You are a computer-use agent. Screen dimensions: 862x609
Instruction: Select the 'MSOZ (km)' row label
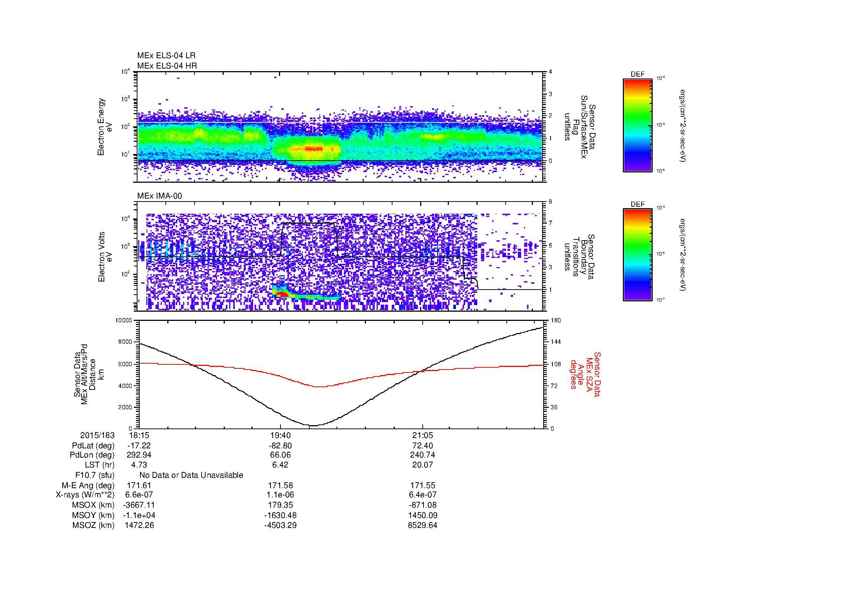click(94, 525)
